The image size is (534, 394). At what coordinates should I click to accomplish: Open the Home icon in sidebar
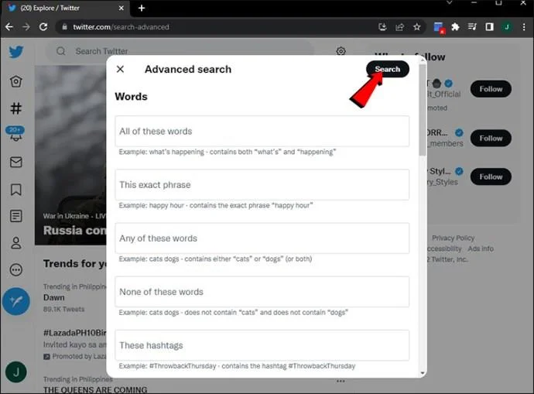click(x=16, y=81)
